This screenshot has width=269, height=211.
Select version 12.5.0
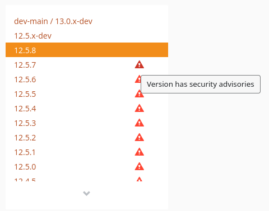click(x=25, y=167)
